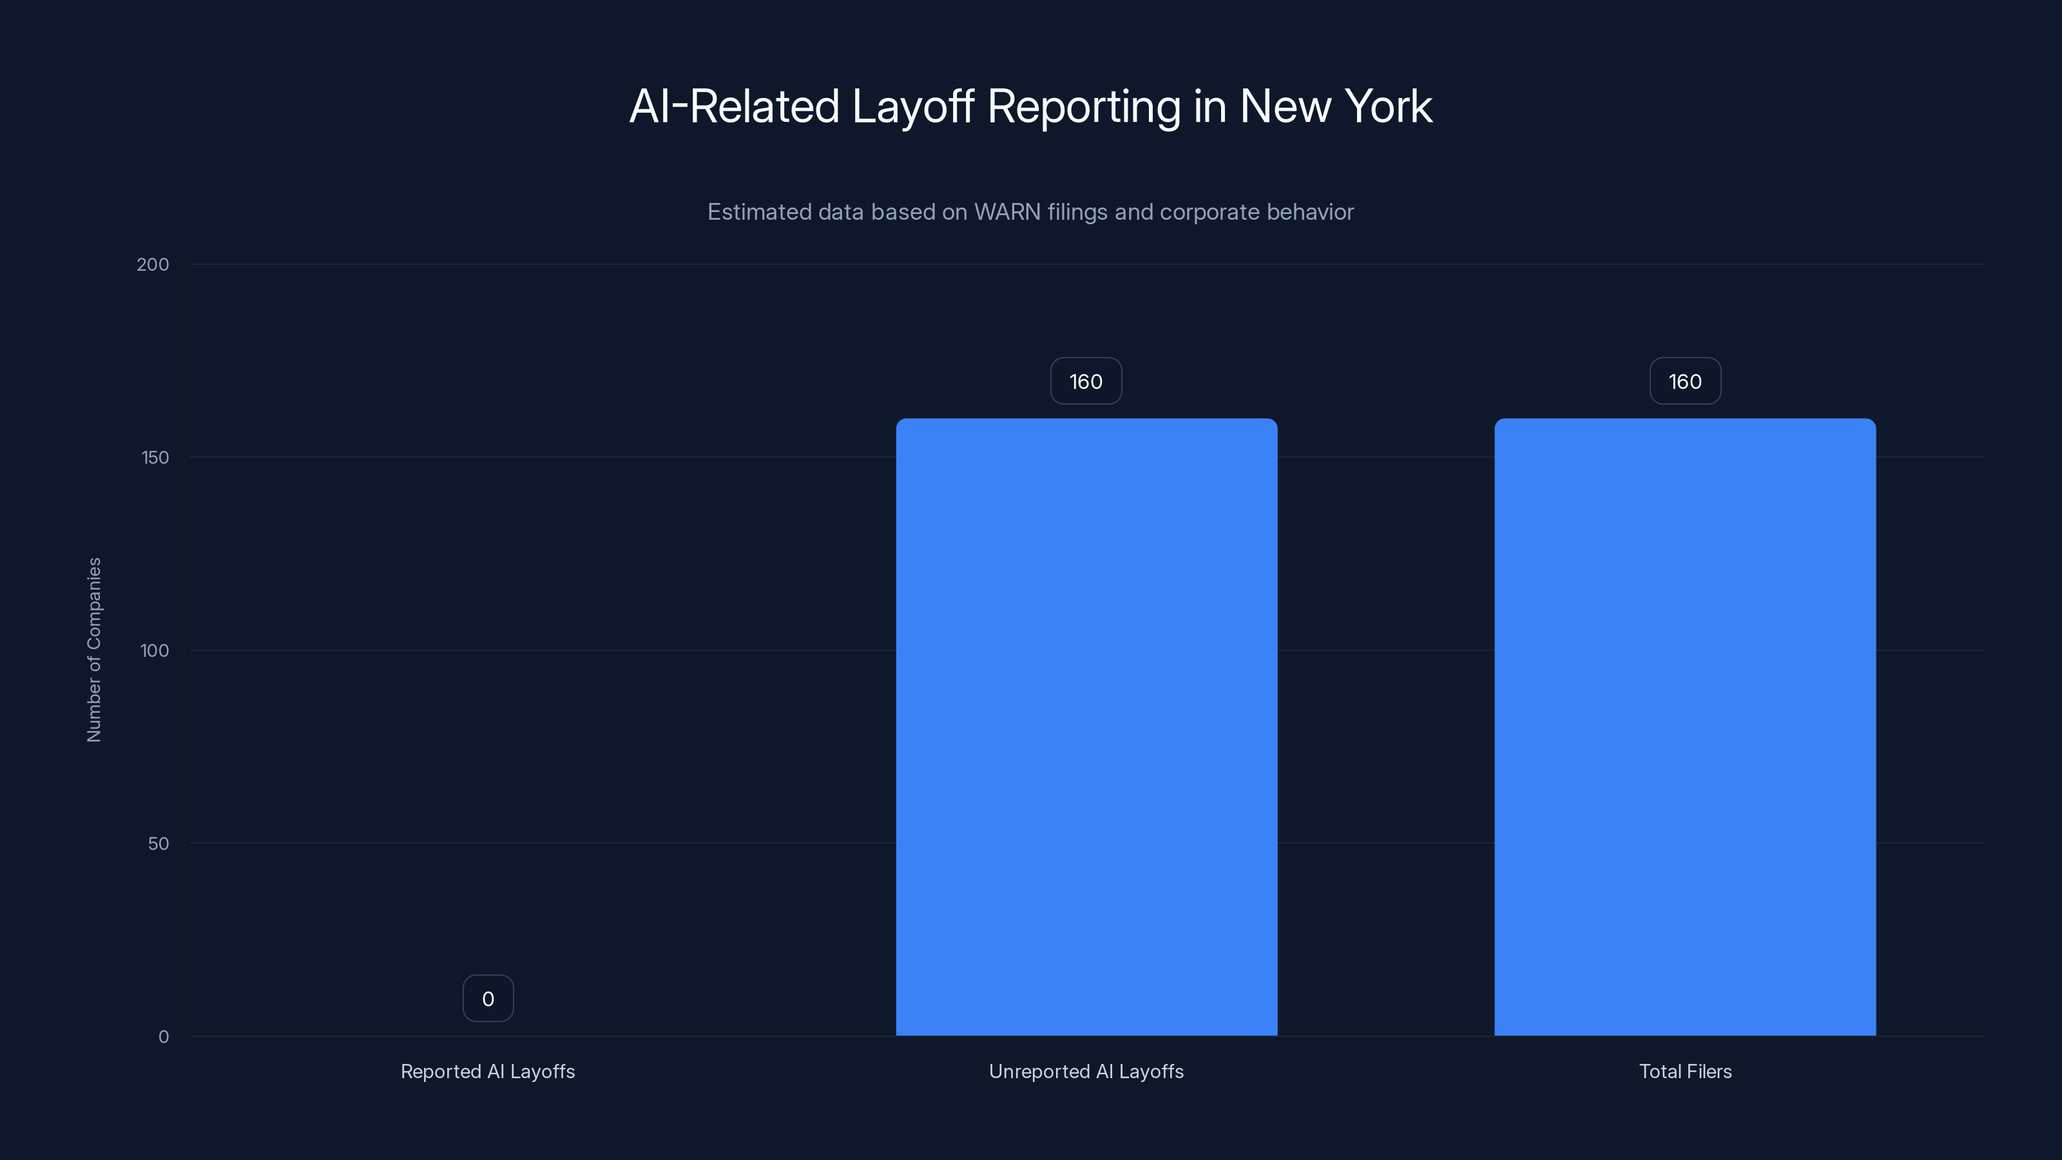Click the gridline at the 150 level
Screen dimensions: 2062x1160
pyautogui.click(x=561, y=458)
